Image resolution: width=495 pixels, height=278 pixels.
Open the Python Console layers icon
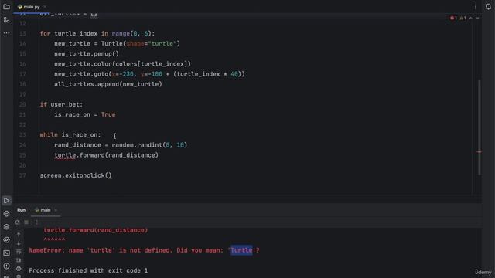pyautogui.click(x=6, y=227)
